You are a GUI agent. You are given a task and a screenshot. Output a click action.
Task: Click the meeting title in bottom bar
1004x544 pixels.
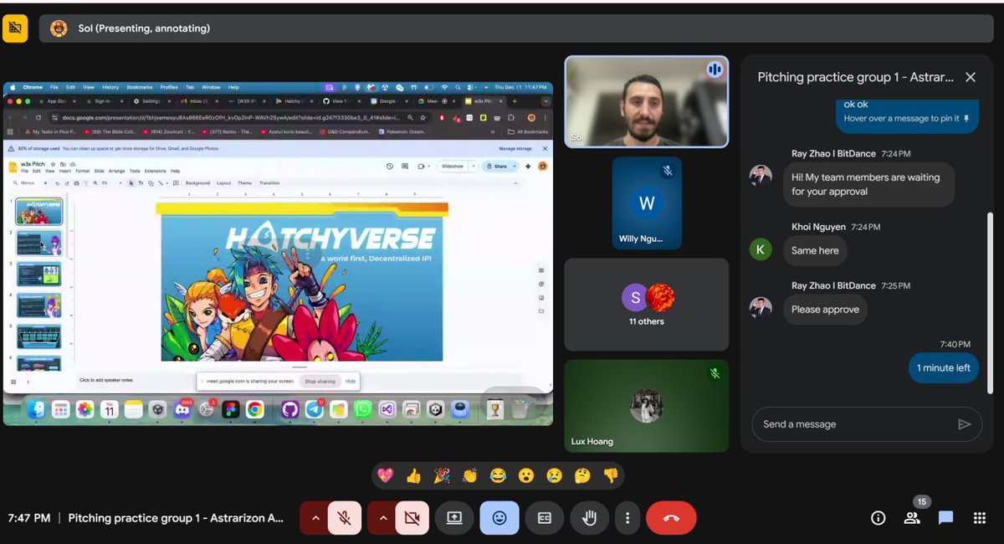pyautogui.click(x=176, y=518)
